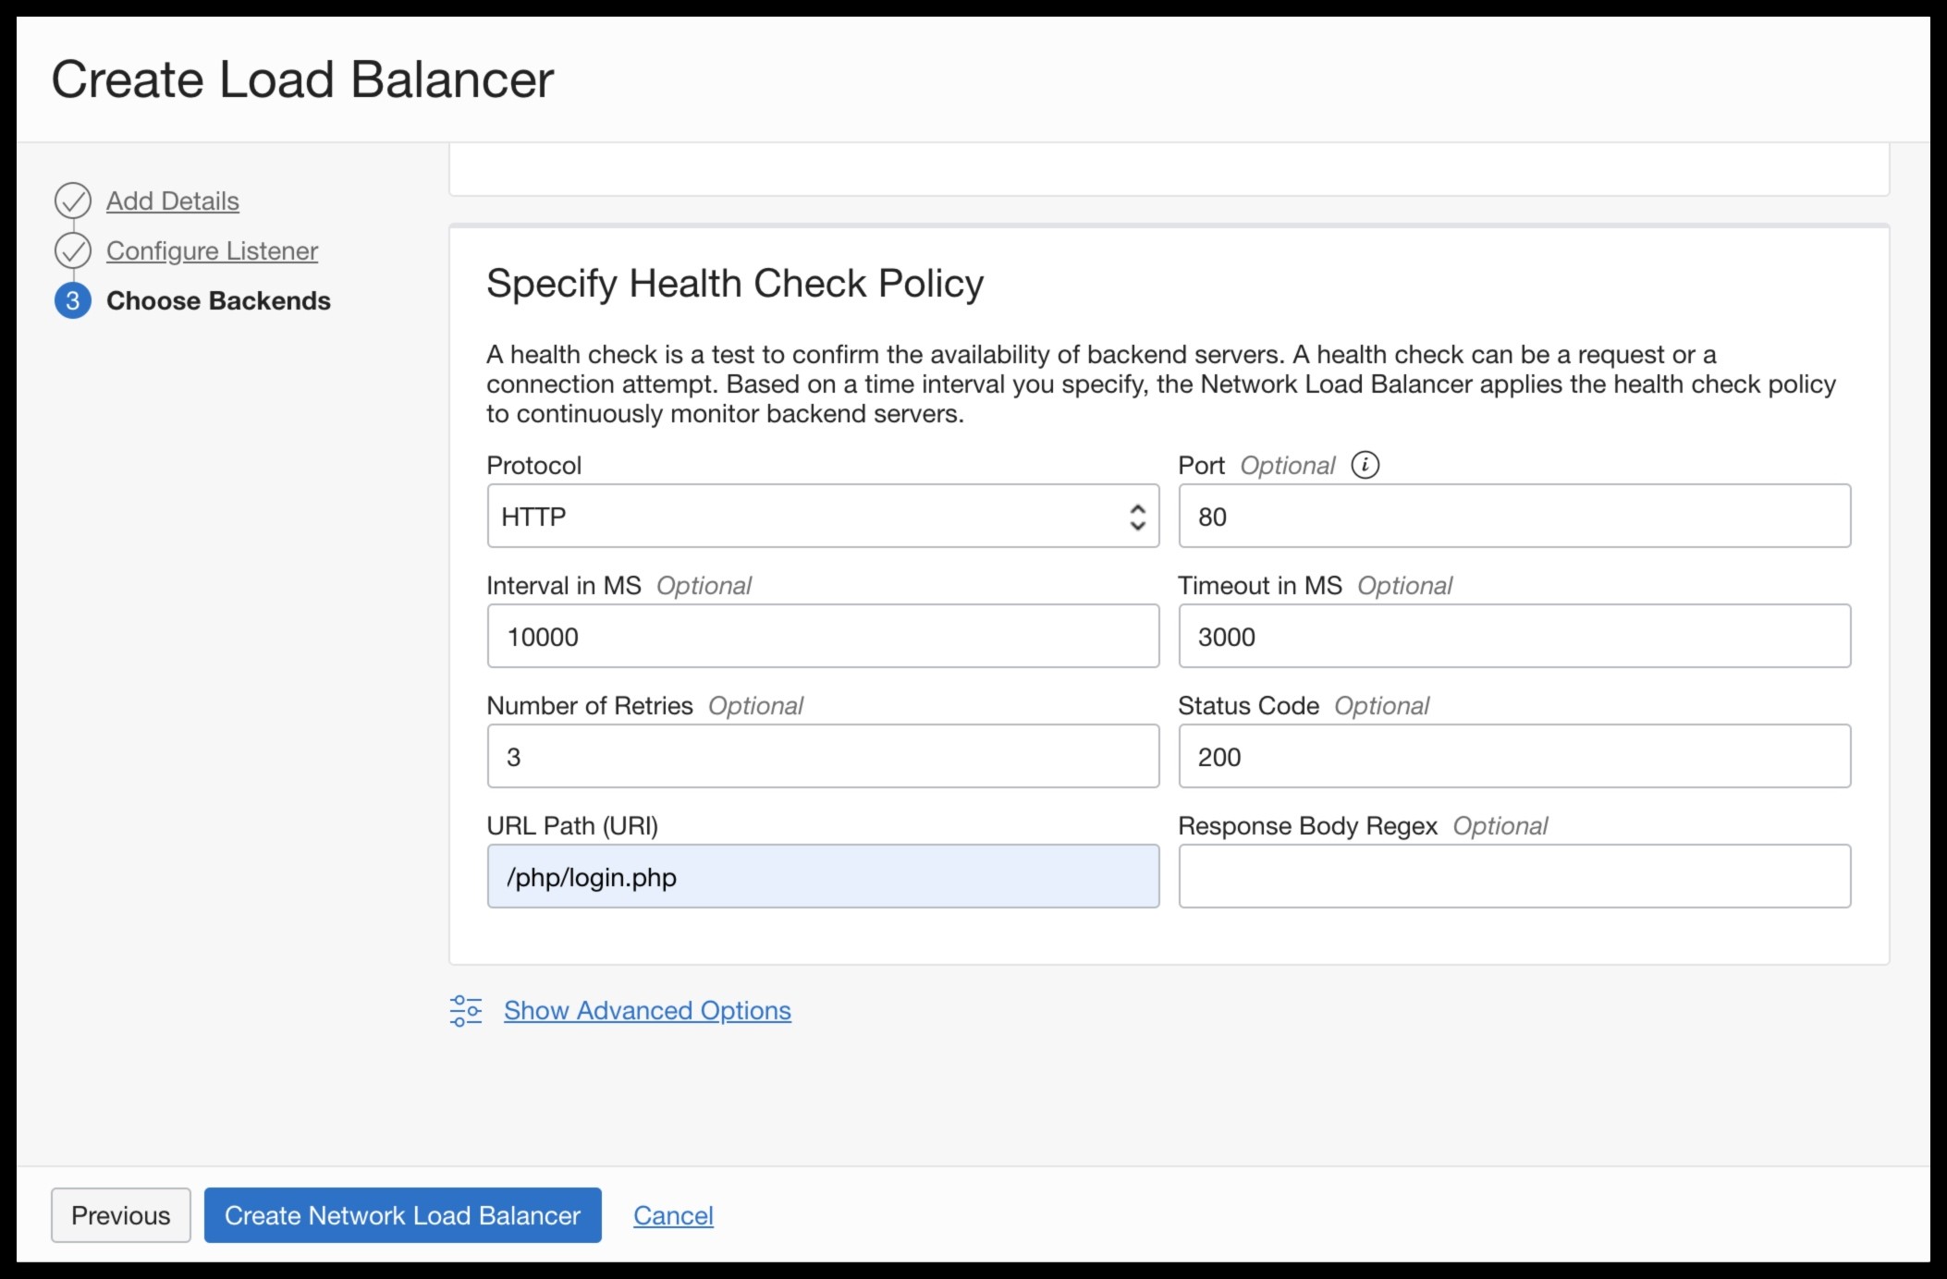Focus the Response Body Regex field
The height and width of the screenshot is (1279, 1947).
1513,876
